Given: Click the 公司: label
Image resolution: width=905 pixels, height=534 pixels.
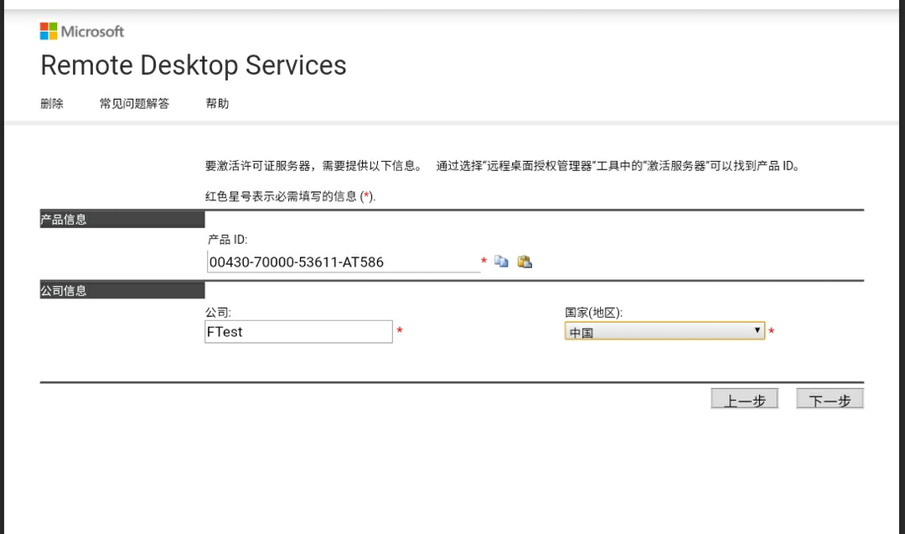Looking at the screenshot, I should pos(218,313).
